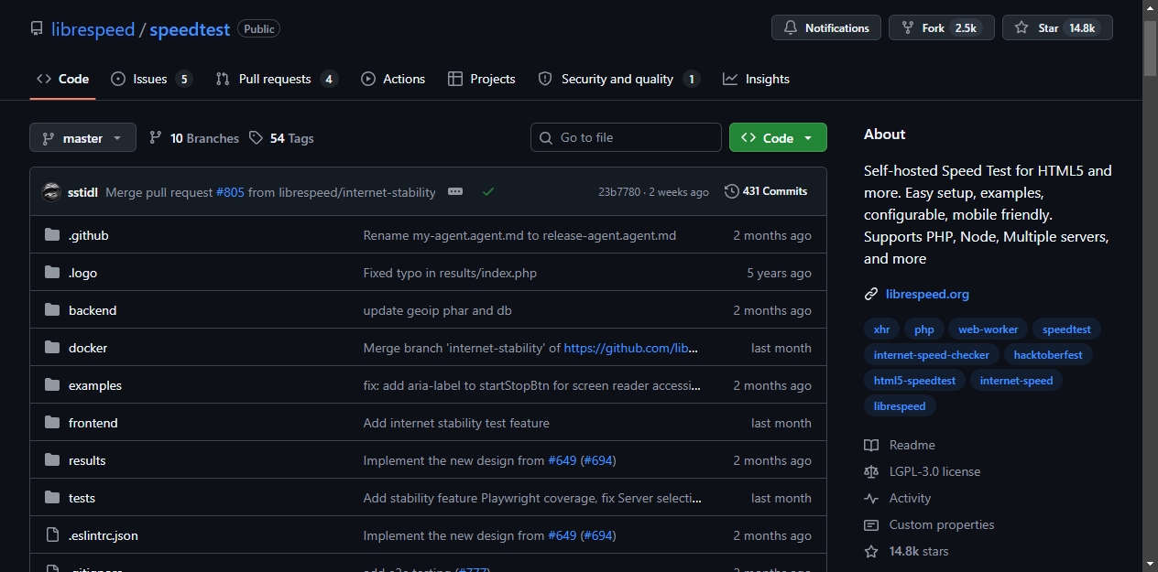Click the Notifications bell button
1158x572 pixels.
[x=826, y=27]
